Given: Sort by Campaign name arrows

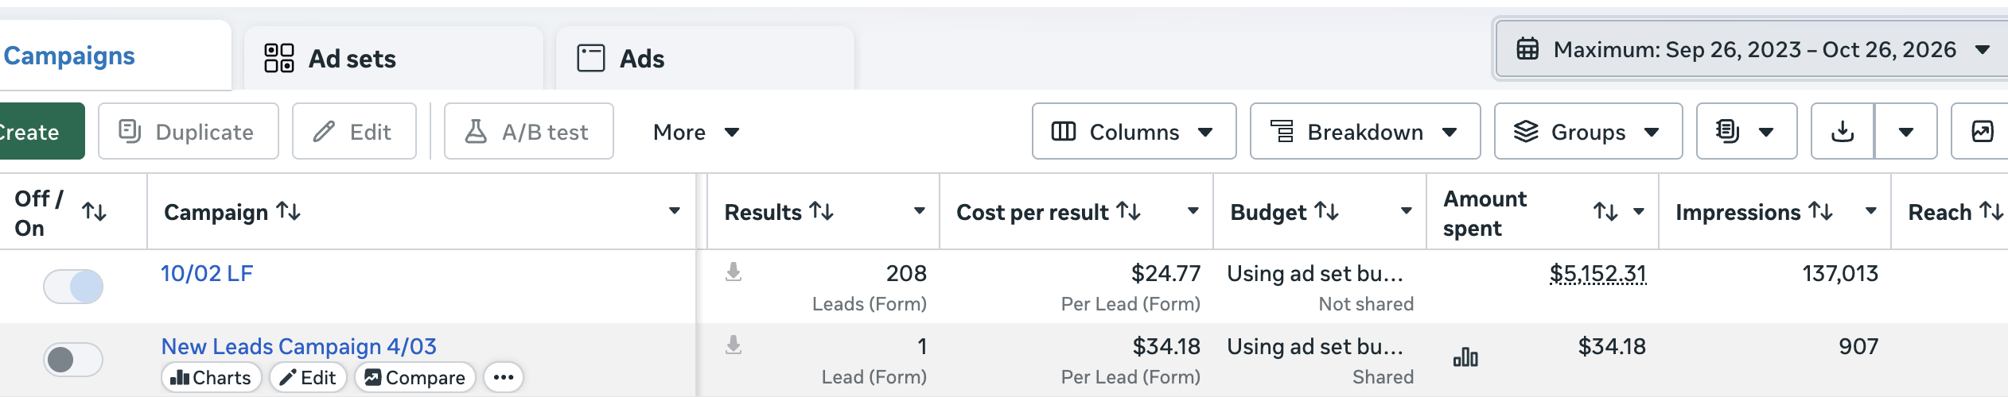Looking at the screenshot, I should tap(288, 211).
